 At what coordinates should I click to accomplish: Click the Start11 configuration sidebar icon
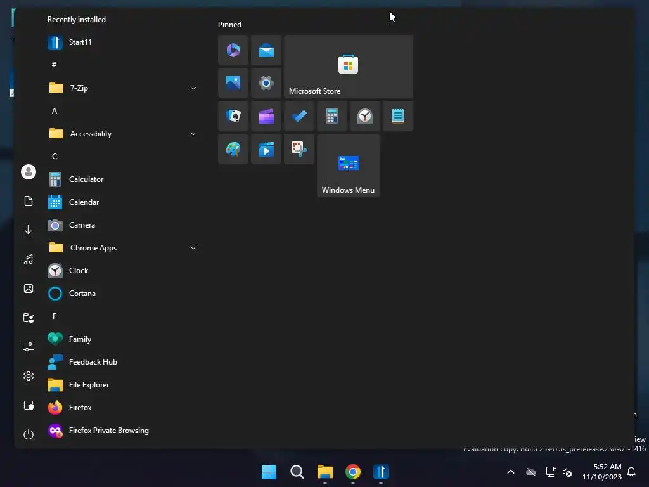(29, 405)
